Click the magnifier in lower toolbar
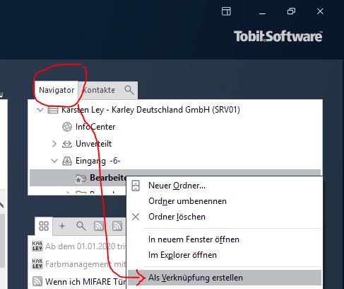The image size is (344, 289). click(x=81, y=226)
